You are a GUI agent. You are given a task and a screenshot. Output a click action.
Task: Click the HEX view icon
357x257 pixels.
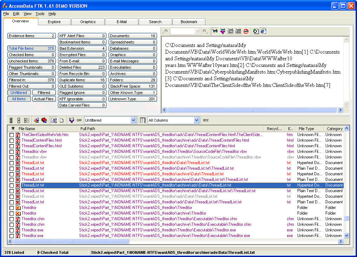tap(238, 31)
